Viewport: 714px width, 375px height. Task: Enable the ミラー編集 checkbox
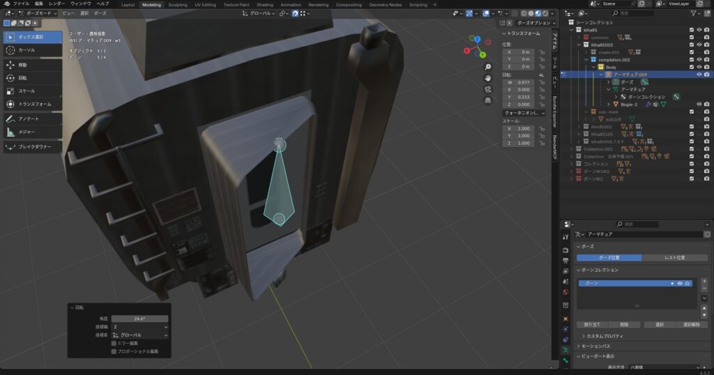pos(114,343)
